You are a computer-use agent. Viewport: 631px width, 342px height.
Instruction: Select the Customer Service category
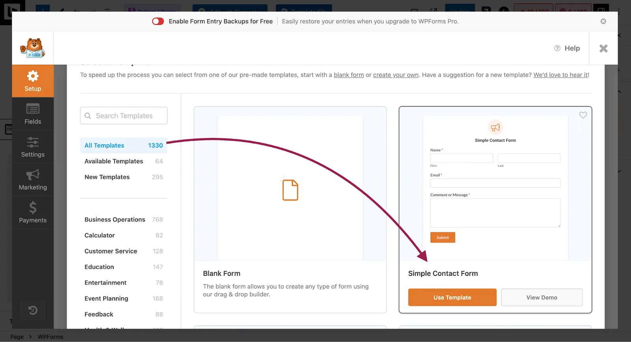pos(124,251)
